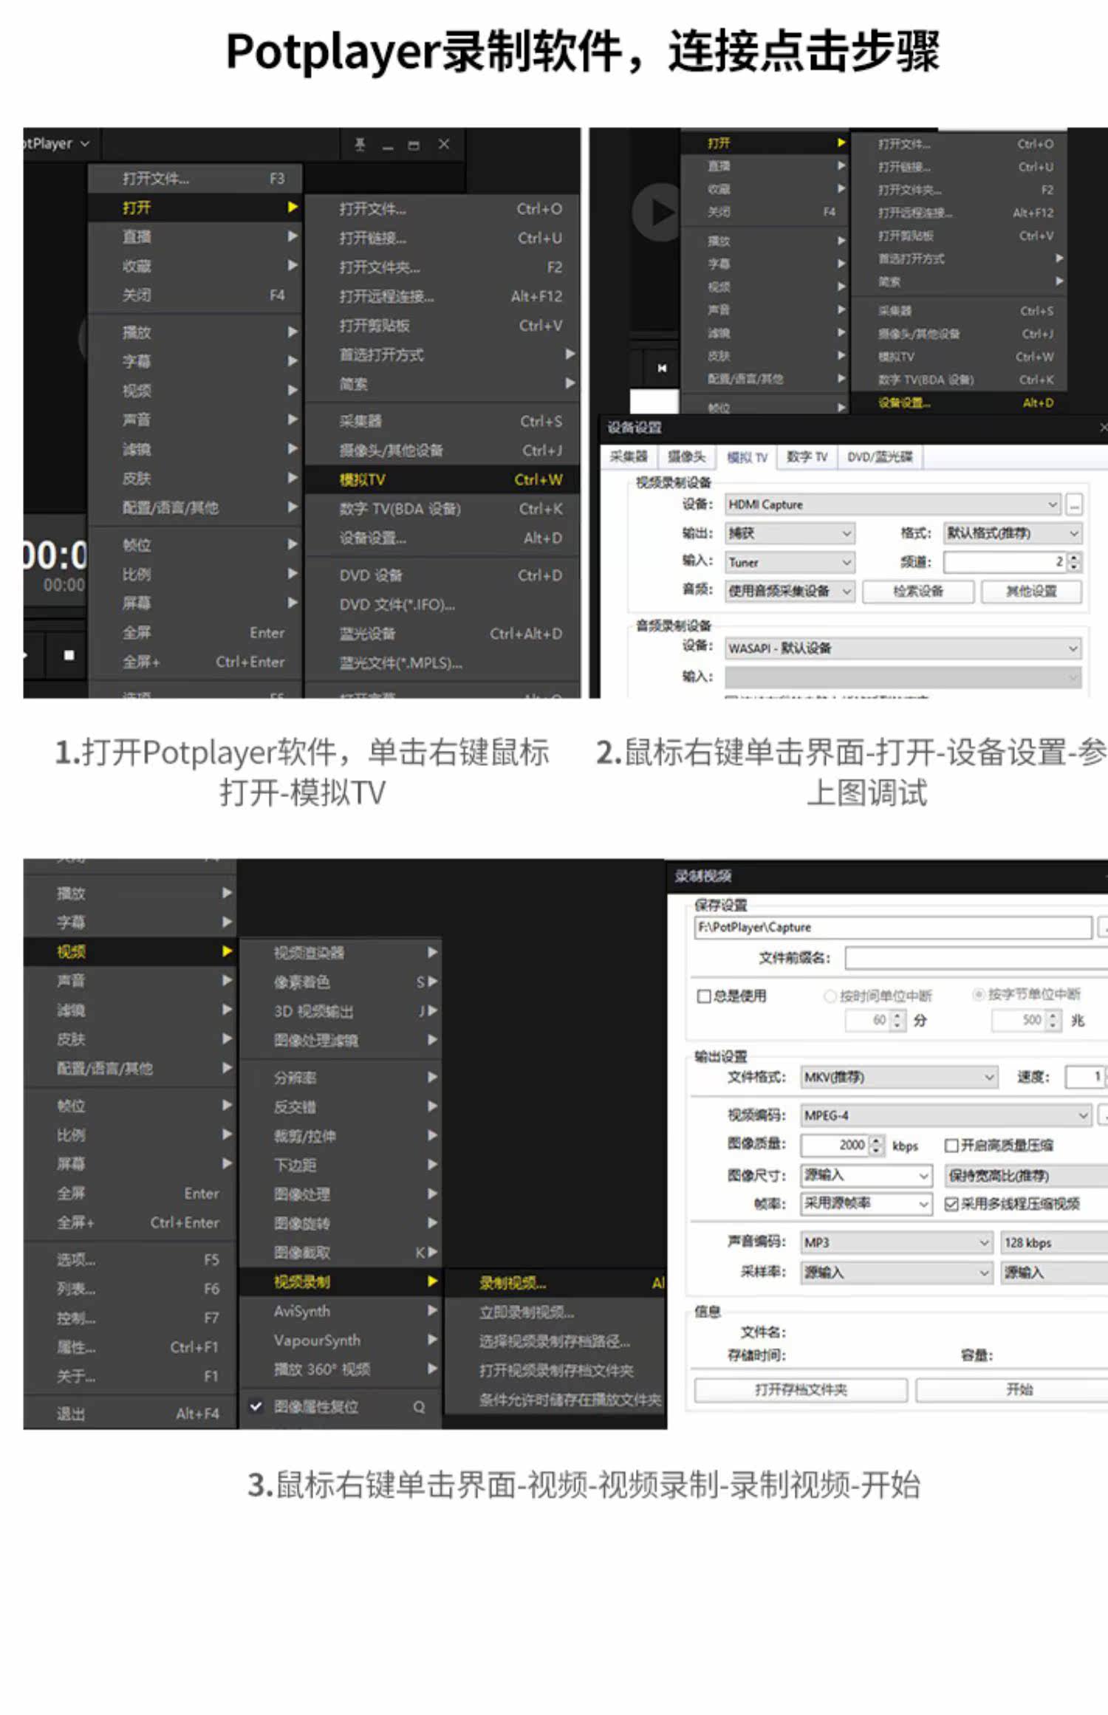Adjust the 图像质量 2000 kbps stepper
This screenshot has width=1108, height=1715.
point(876,1146)
